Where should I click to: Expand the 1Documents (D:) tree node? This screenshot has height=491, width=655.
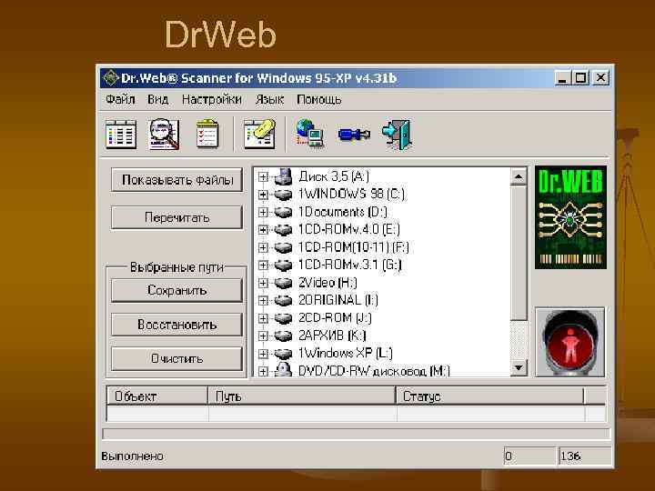[263, 212]
